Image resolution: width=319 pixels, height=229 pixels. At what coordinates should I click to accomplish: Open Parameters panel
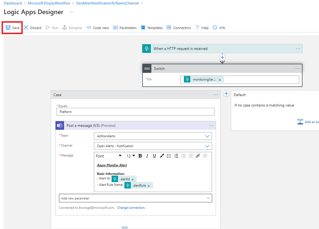[125, 27]
